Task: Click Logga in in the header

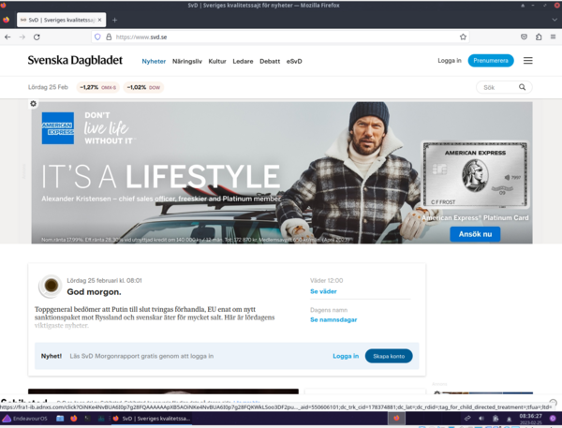Action: click(450, 61)
